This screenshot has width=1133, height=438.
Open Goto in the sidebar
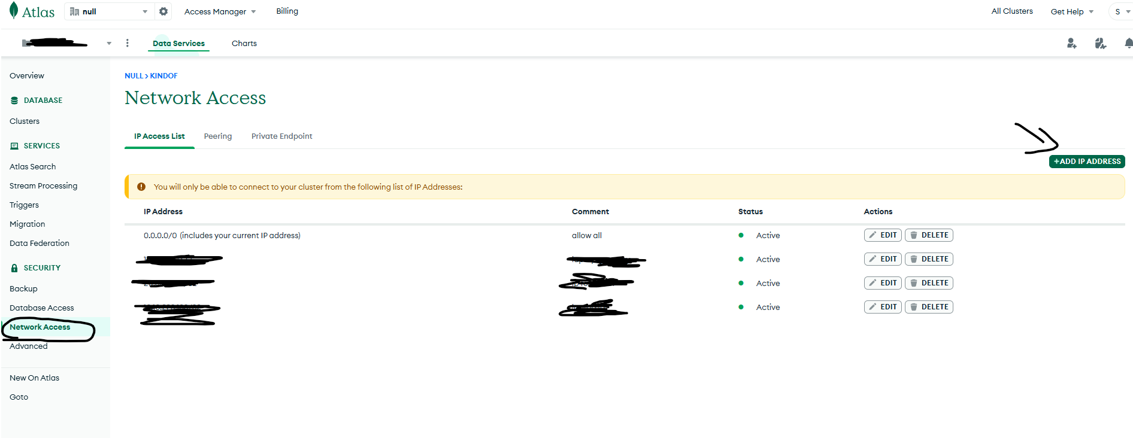[x=19, y=397]
